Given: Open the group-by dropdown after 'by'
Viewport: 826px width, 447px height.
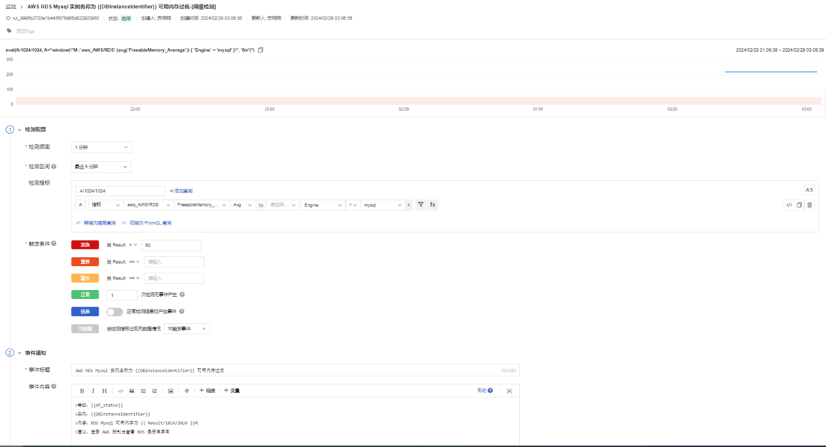Looking at the screenshot, I should 283,205.
